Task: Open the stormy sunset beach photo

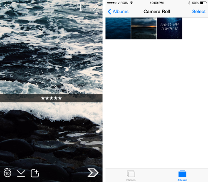Action: (144, 28)
